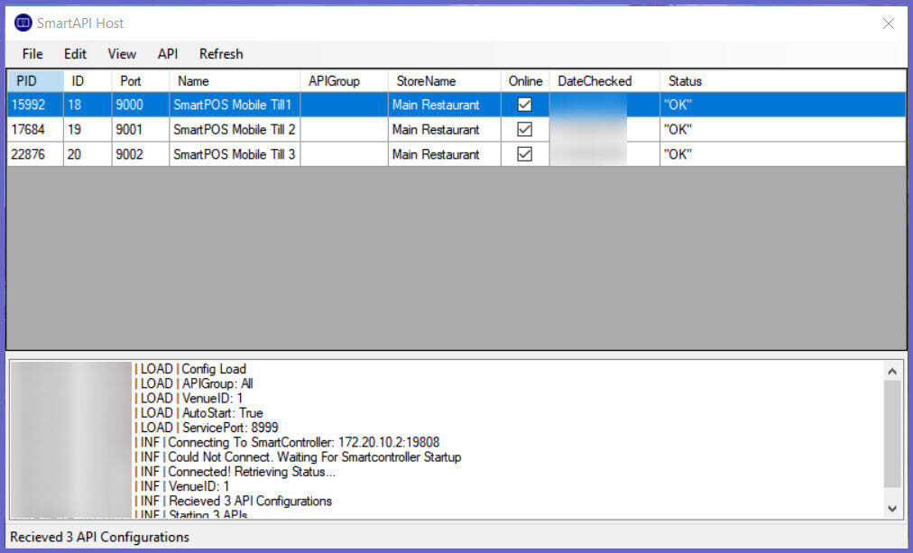913x553 pixels.
Task: Click the "Could Not Connect" log line
Action: 298,457
